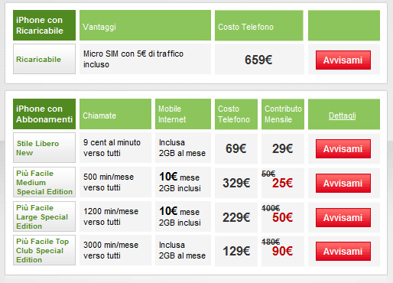
Task: Click Avvisami for Ricaricabile 659€ offer
Action: pos(343,60)
